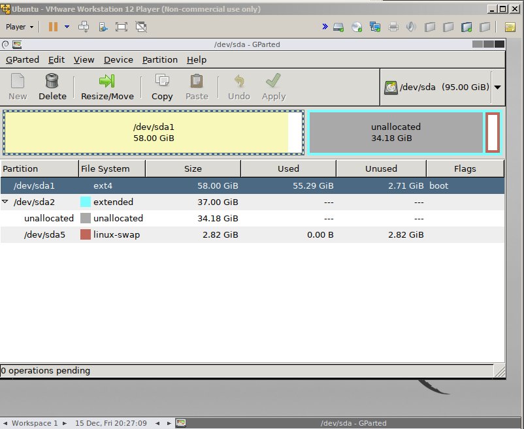Open the View menu
The height and width of the screenshot is (429, 524).
tap(84, 60)
